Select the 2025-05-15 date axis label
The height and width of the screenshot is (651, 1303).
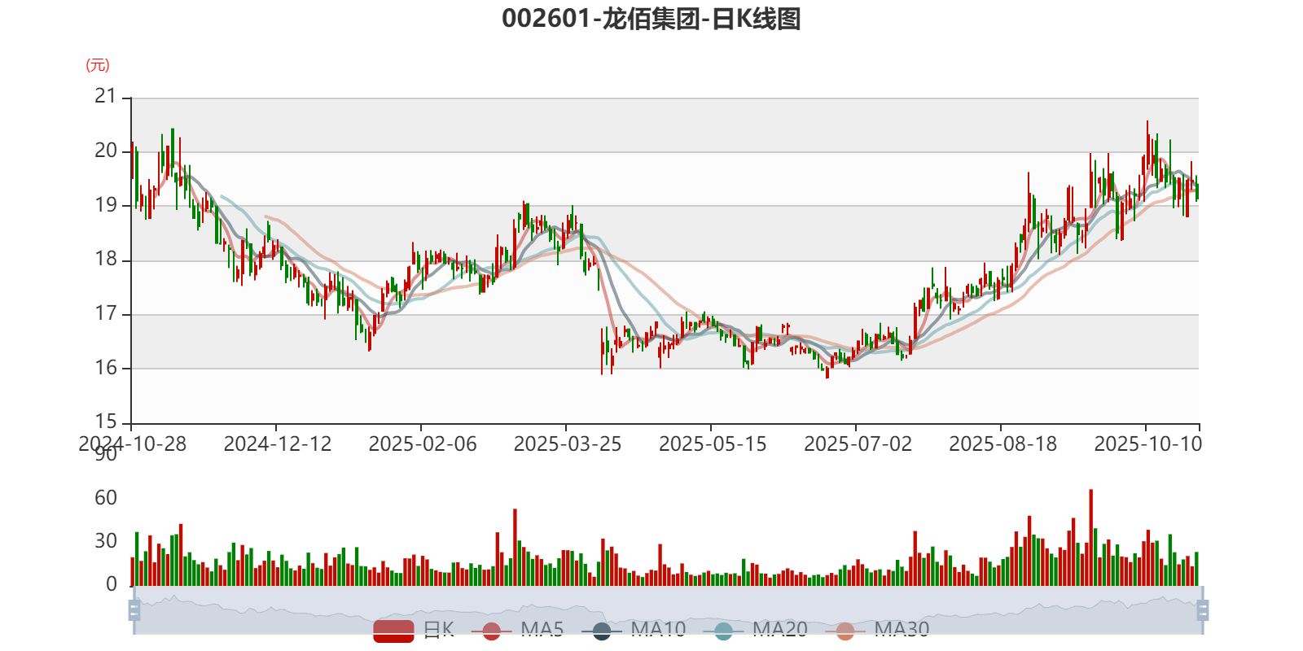pyautogui.click(x=713, y=444)
